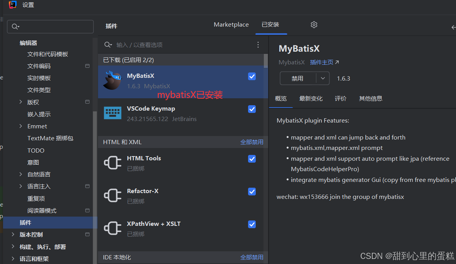This screenshot has width=456, height=264.
Task: Open the 评价 tab
Action: tap(341, 98)
